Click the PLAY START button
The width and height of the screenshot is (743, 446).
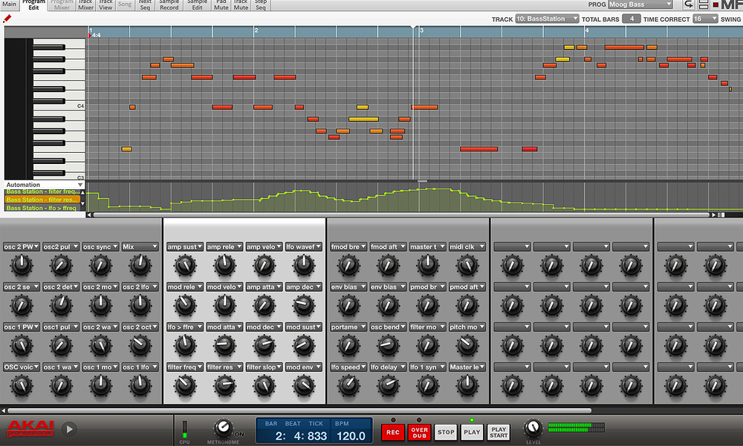(x=499, y=432)
